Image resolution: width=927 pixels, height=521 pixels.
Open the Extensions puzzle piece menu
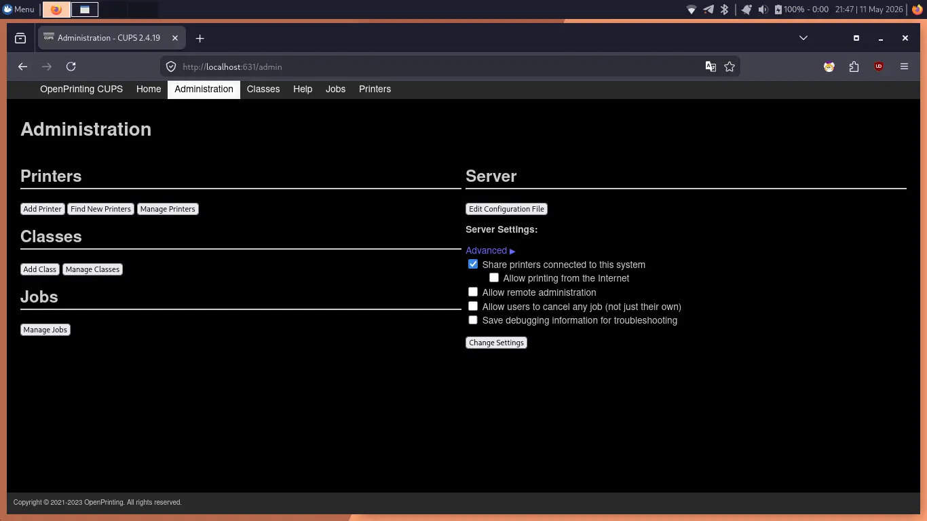pos(854,66)
